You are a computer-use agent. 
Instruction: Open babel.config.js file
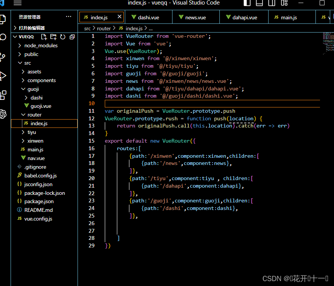44,176
